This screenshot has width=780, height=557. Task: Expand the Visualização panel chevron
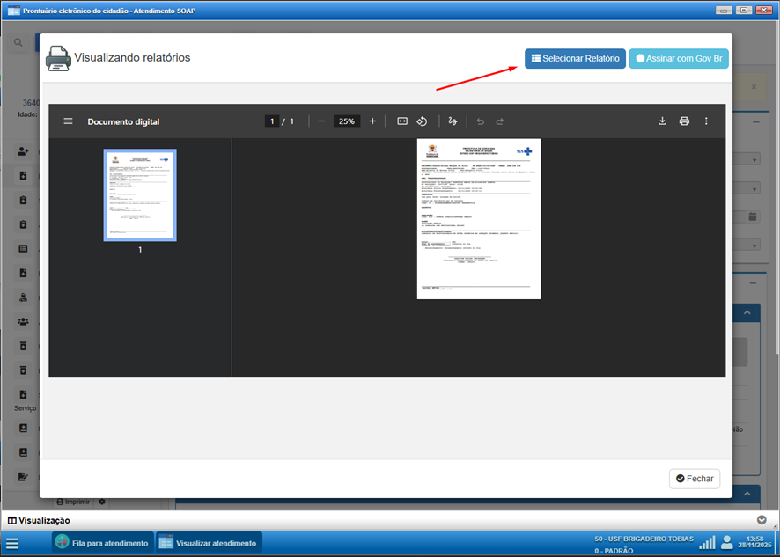pyautogui.click(x=762, y=521)
